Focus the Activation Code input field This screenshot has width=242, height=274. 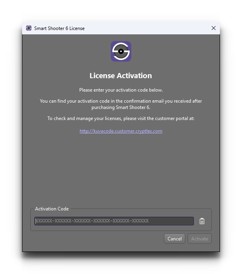[x=114, y=221]
